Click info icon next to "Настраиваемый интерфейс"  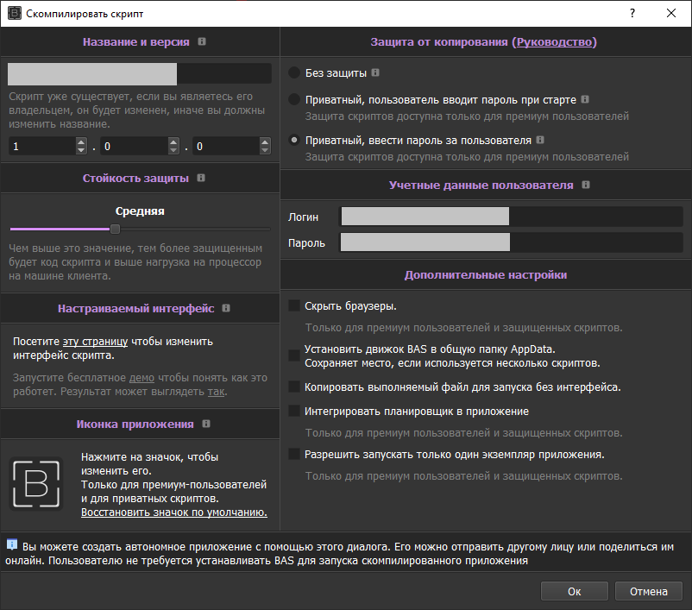click(226, 308)
